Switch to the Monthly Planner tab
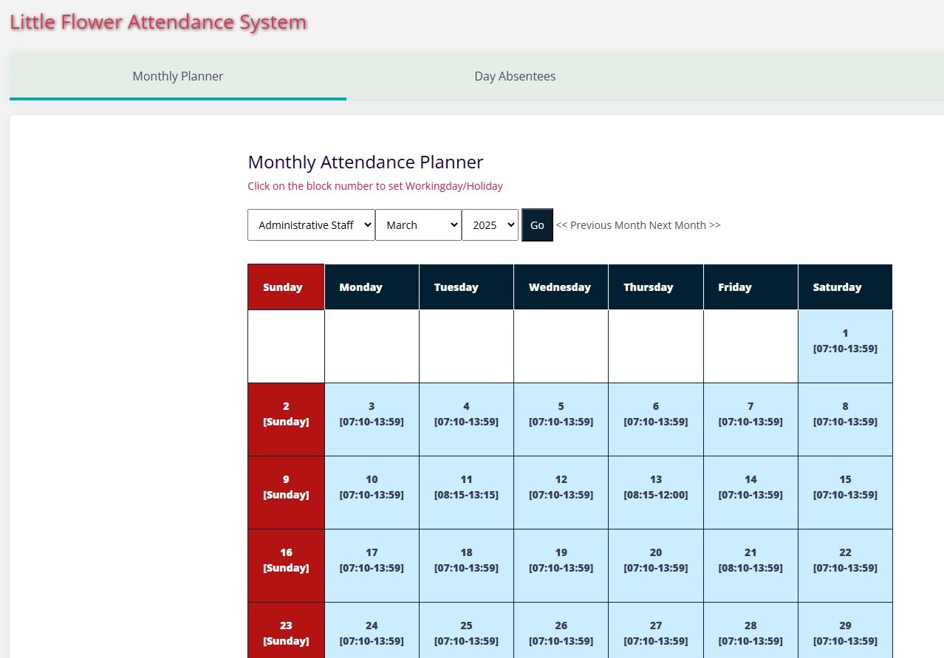Image resolution: width=944 pixels, height=658 pixels. pyautogui.click(x=178, y=76)
